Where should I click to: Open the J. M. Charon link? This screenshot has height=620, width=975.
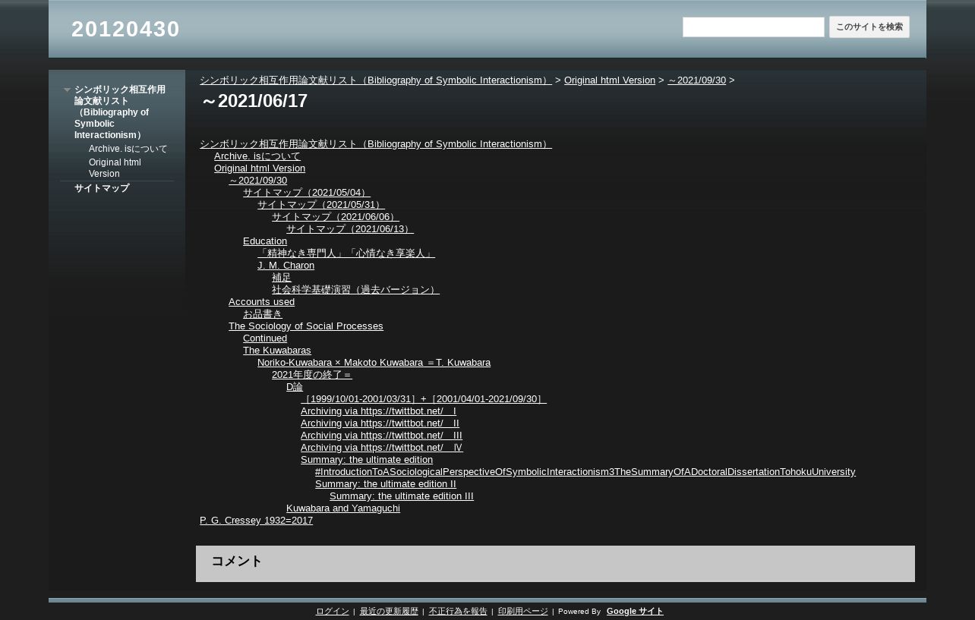(286, 266)
